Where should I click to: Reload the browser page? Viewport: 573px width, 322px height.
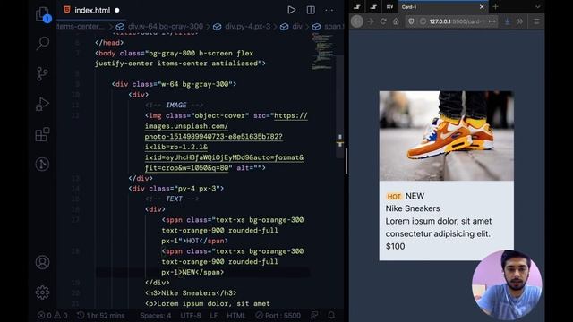pyautogui.click(x=383, y=21)
